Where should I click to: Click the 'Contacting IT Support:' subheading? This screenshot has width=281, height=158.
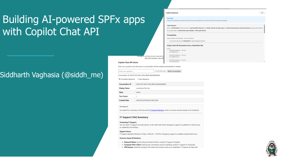tap(128, 122)
